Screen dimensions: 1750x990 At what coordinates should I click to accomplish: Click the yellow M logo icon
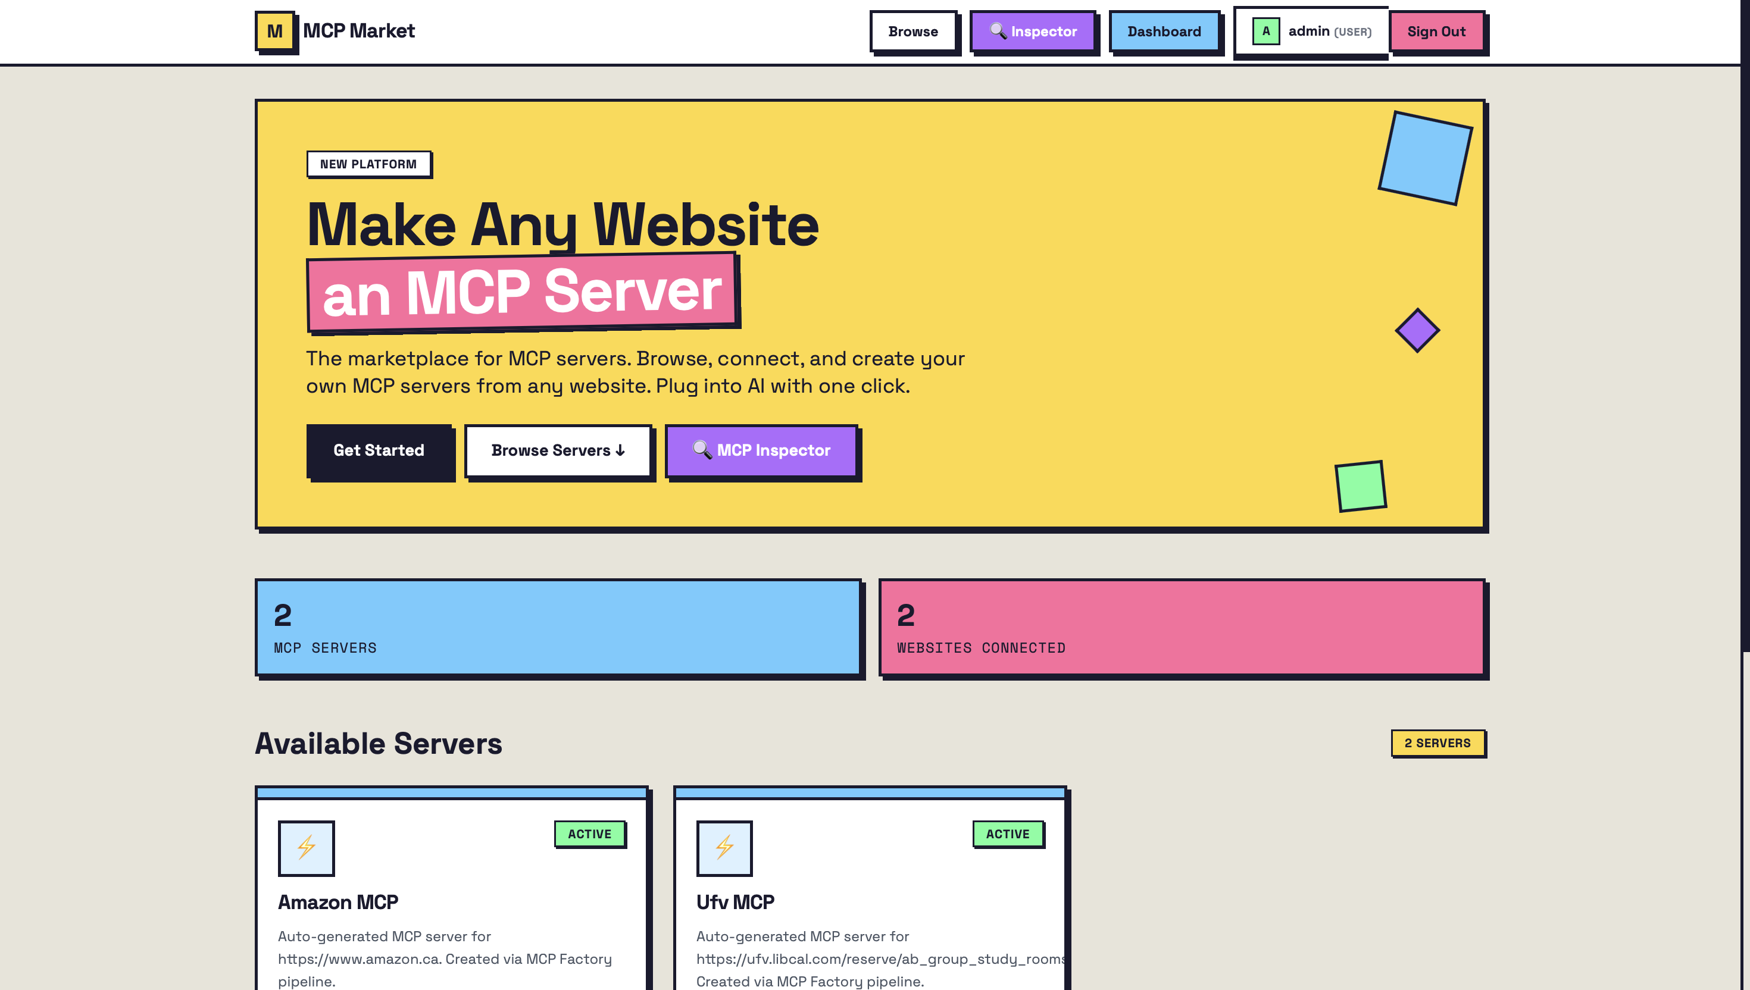click(x=274, y=30)
